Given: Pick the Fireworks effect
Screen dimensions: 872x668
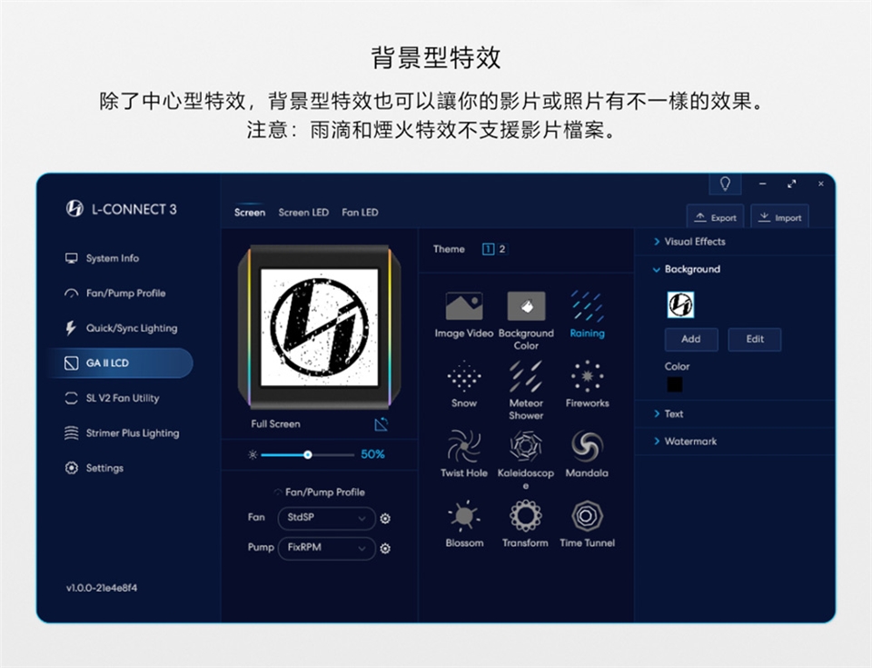Looking at the screenshot, I should (x=587, y=376).
